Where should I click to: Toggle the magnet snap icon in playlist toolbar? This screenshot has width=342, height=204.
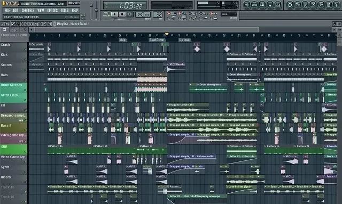pyautogui.click(x=7, y=24)
